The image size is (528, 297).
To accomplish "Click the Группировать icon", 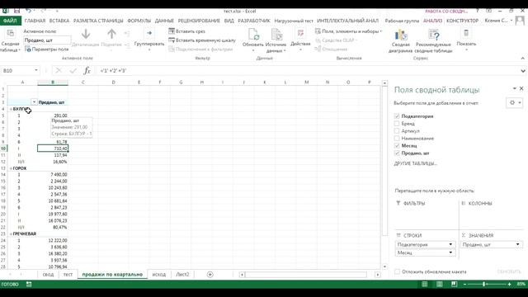I will point(149,33).
